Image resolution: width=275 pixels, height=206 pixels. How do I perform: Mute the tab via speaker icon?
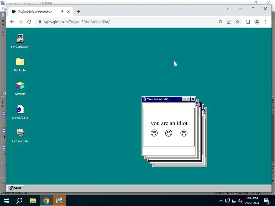pyautogui.click(x=63, y=11)
